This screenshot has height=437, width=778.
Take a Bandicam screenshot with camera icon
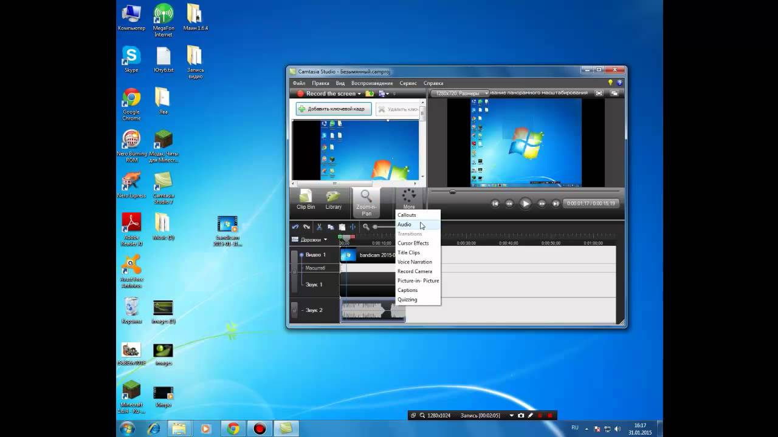pos(521,416)
